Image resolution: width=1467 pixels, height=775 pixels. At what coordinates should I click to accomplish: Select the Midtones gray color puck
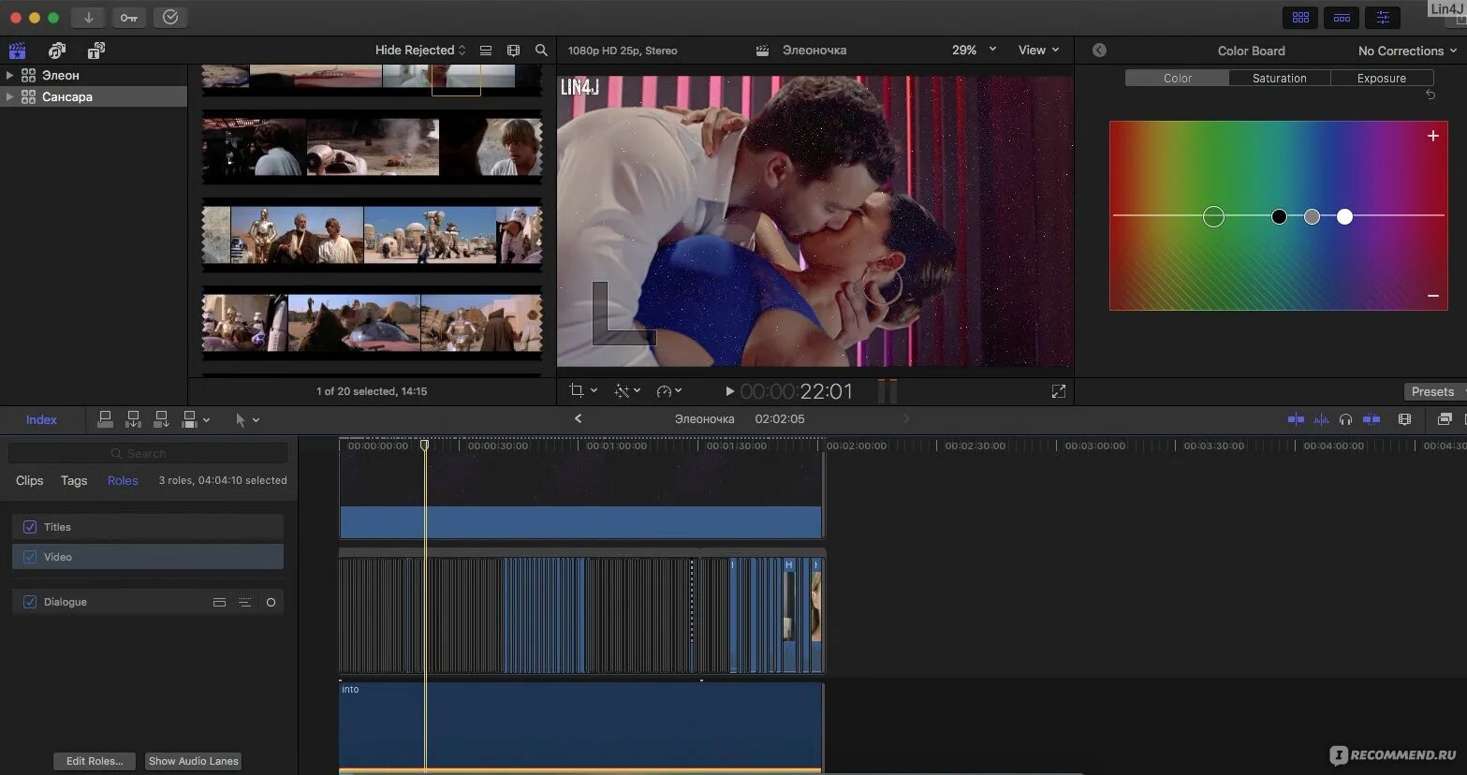click(x=1312, y=216)
